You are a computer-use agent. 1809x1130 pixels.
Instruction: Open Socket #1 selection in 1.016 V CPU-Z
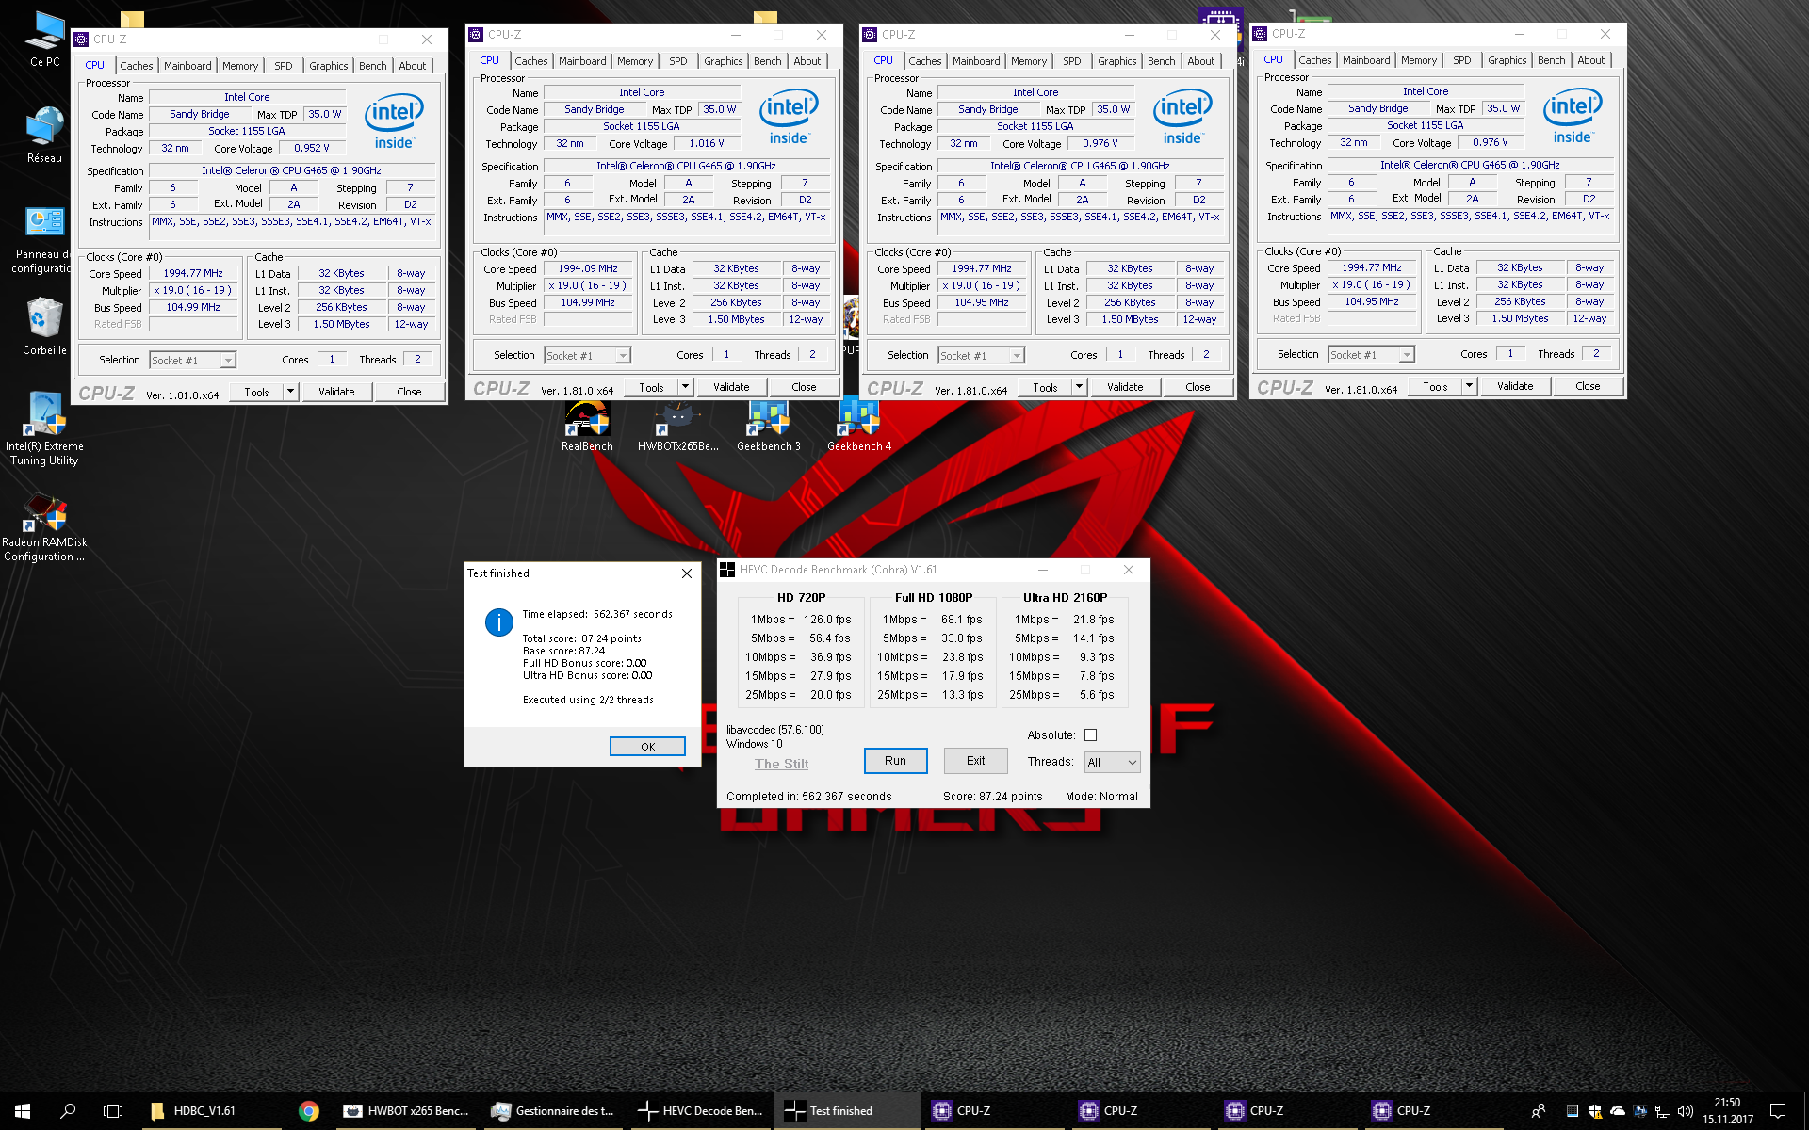587,356
